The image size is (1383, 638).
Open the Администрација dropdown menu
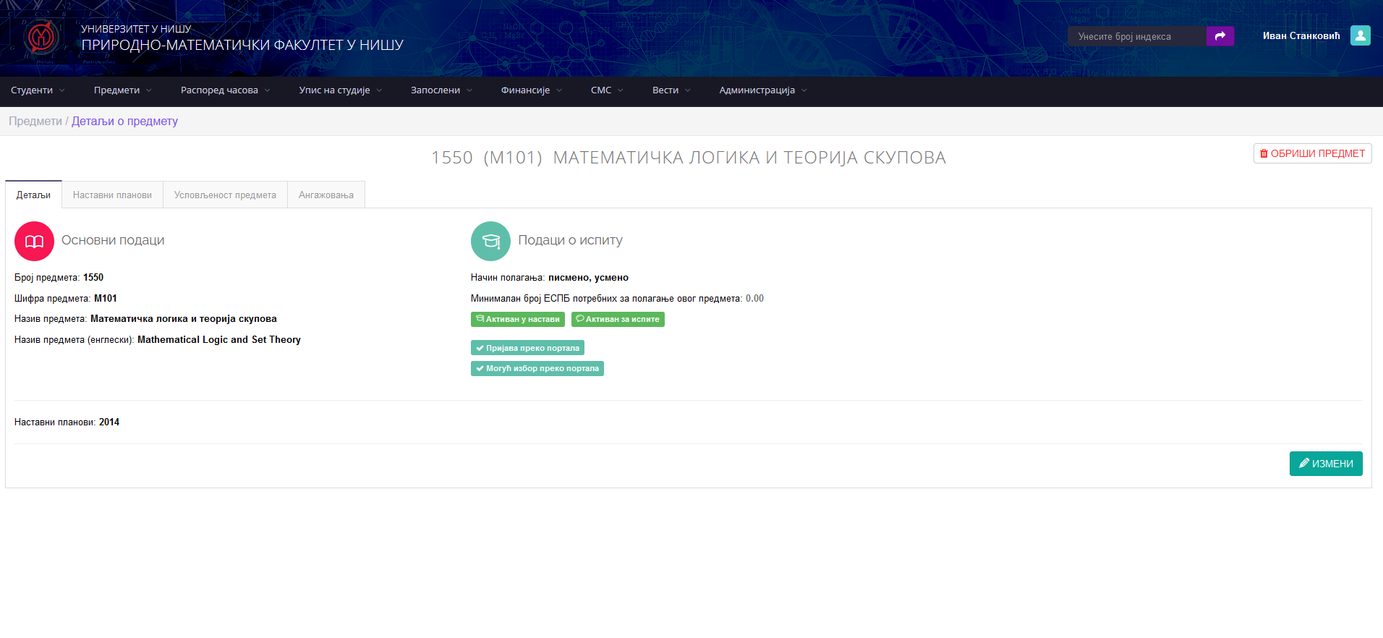coord(762,90)
